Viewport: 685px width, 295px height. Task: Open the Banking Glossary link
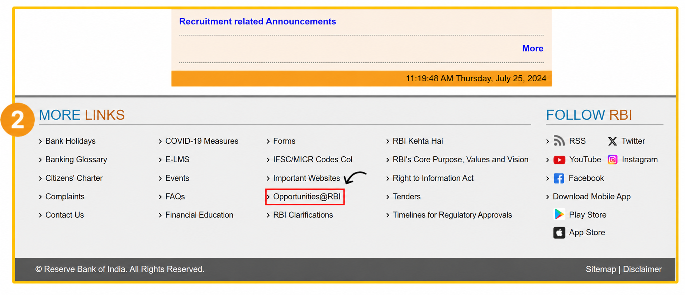(x=76, y=160)
